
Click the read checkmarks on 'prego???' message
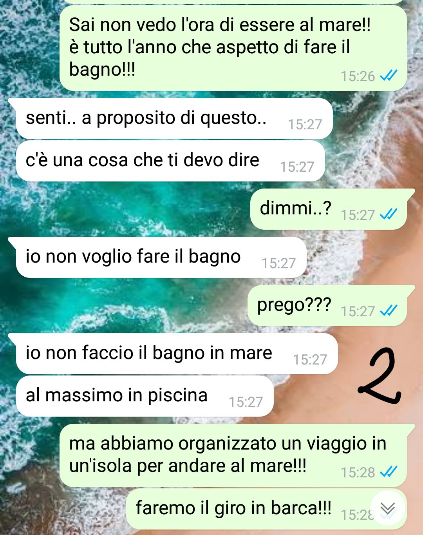(389, 310)
